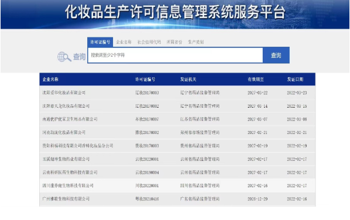Choose the 所属省份 search tab

[174, 42]
